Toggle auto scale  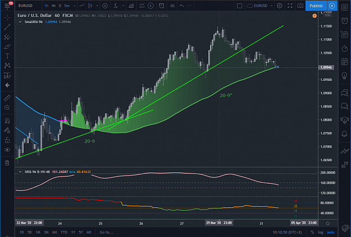click(x=330, y=232)
